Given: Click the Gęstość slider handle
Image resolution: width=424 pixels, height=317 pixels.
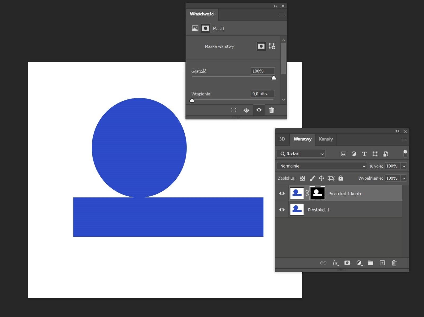Looking at the screenshot, I should 274,77.
